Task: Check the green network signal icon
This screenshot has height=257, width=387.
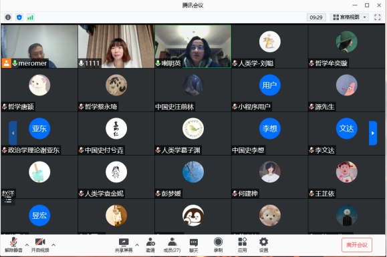Action: 30,17
